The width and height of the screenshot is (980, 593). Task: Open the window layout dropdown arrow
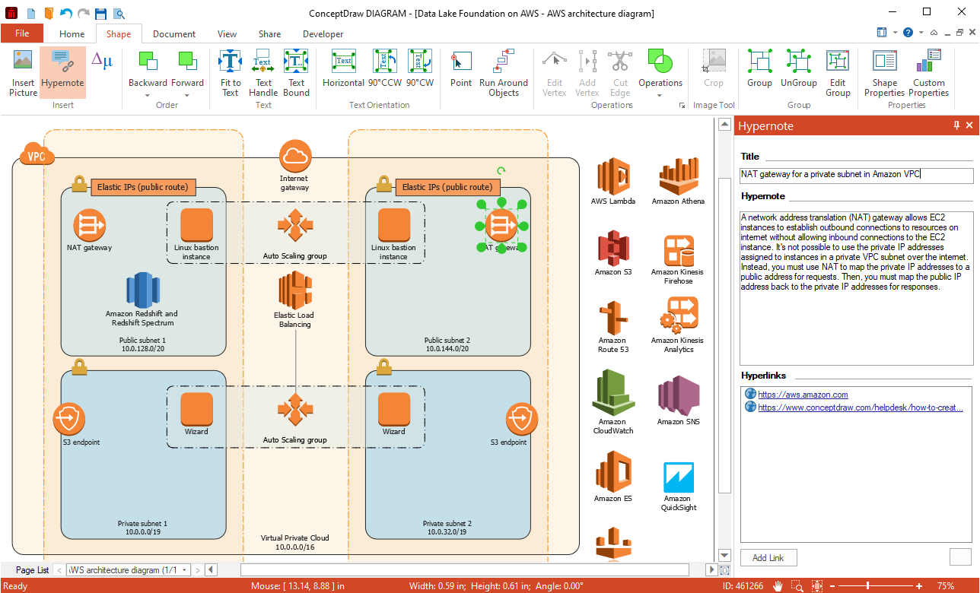click(896, 33)
